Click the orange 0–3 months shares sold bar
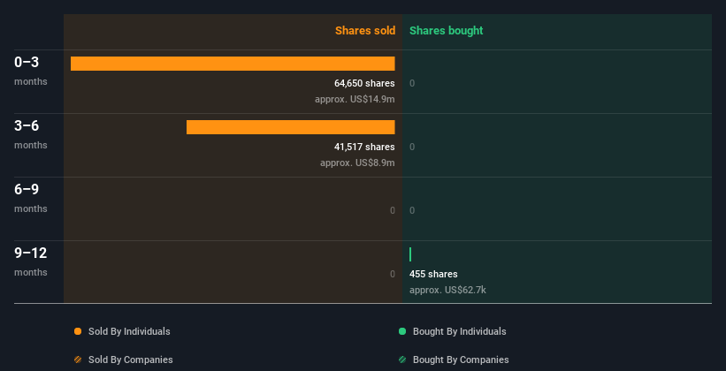The height and width of the screenshot is (371, 726). [x=233, y=64]
